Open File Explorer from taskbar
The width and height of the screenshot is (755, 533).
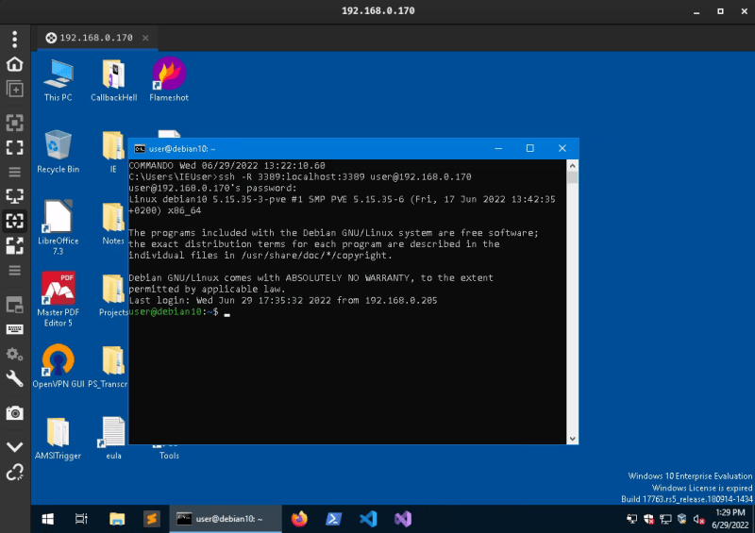(x=117, y=519)
